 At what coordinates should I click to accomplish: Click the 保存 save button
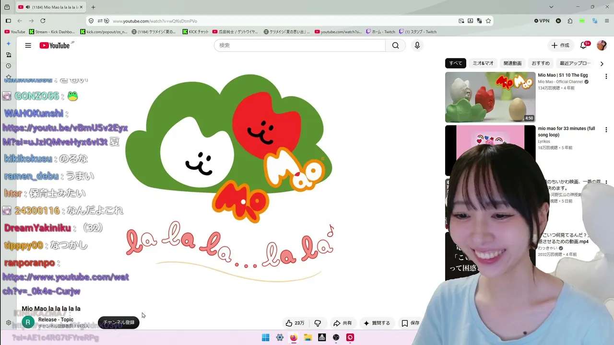click(x=411, y=323)
